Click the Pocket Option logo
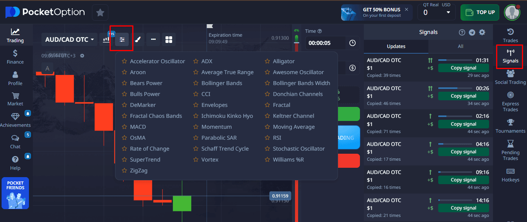 [45, 12]
